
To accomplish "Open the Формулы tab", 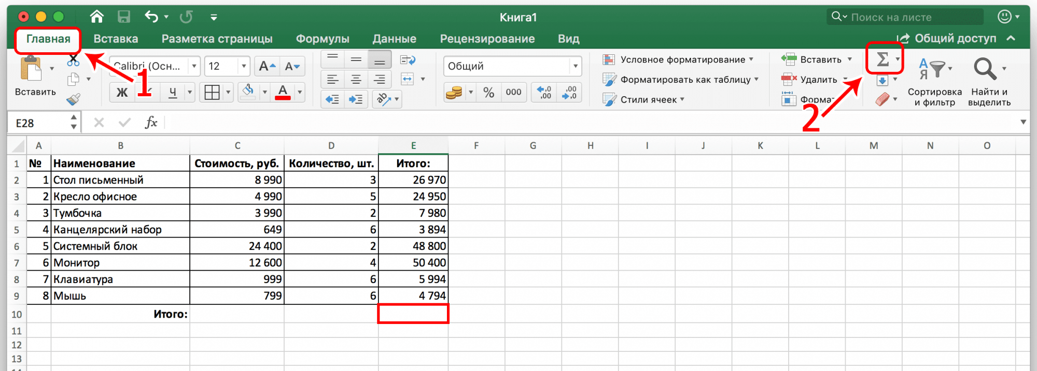I will (x=323, y=39).
